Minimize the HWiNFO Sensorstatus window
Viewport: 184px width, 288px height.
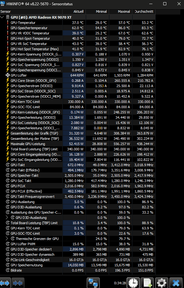coord(151,4)
